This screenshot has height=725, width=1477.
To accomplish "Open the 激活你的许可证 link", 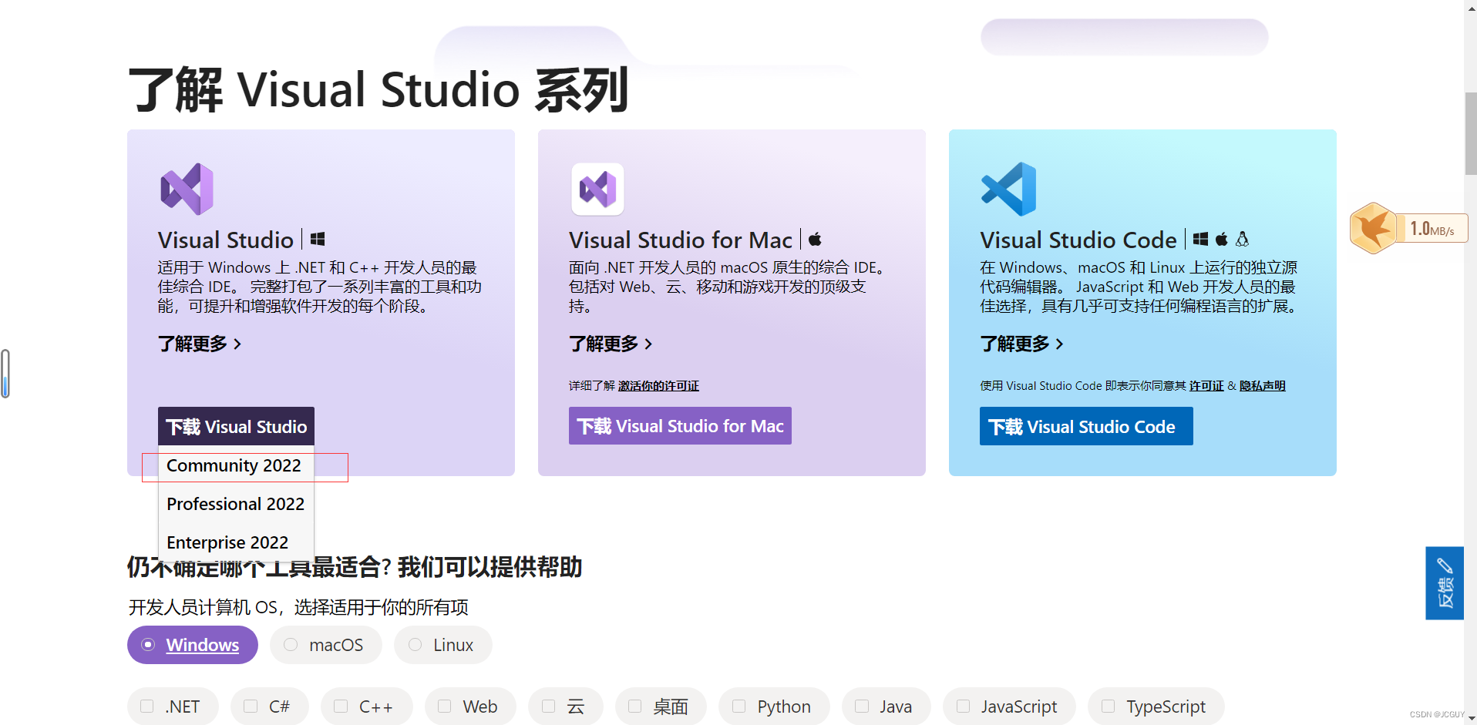I will tap(658, 386).
